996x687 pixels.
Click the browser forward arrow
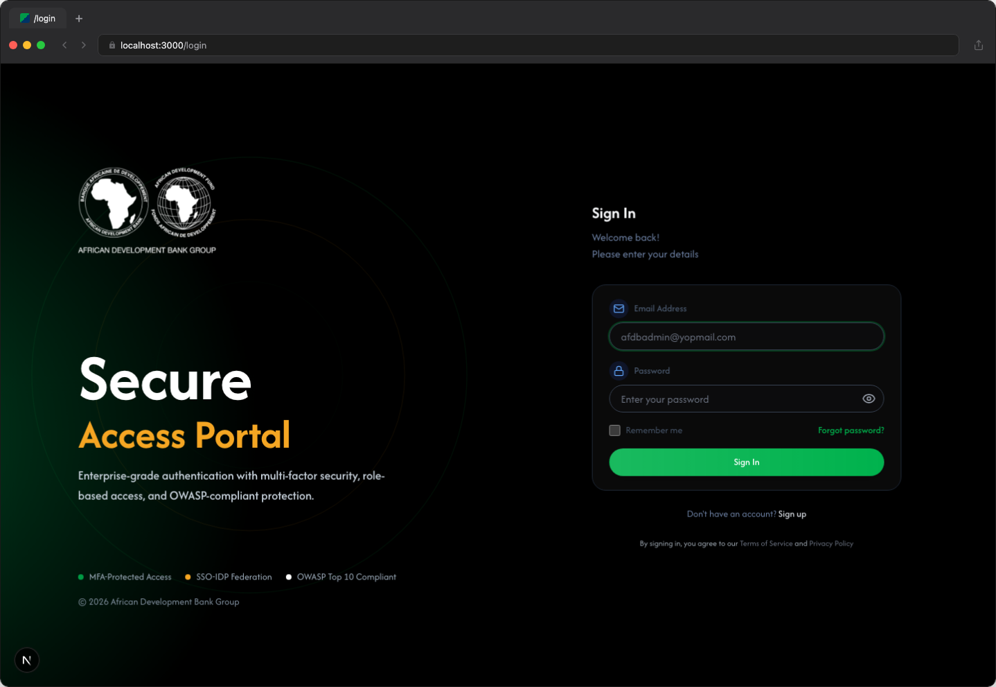[84, 45]
